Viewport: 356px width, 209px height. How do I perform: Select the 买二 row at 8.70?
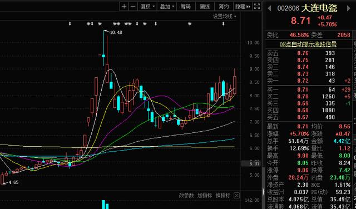pos(308,97)
